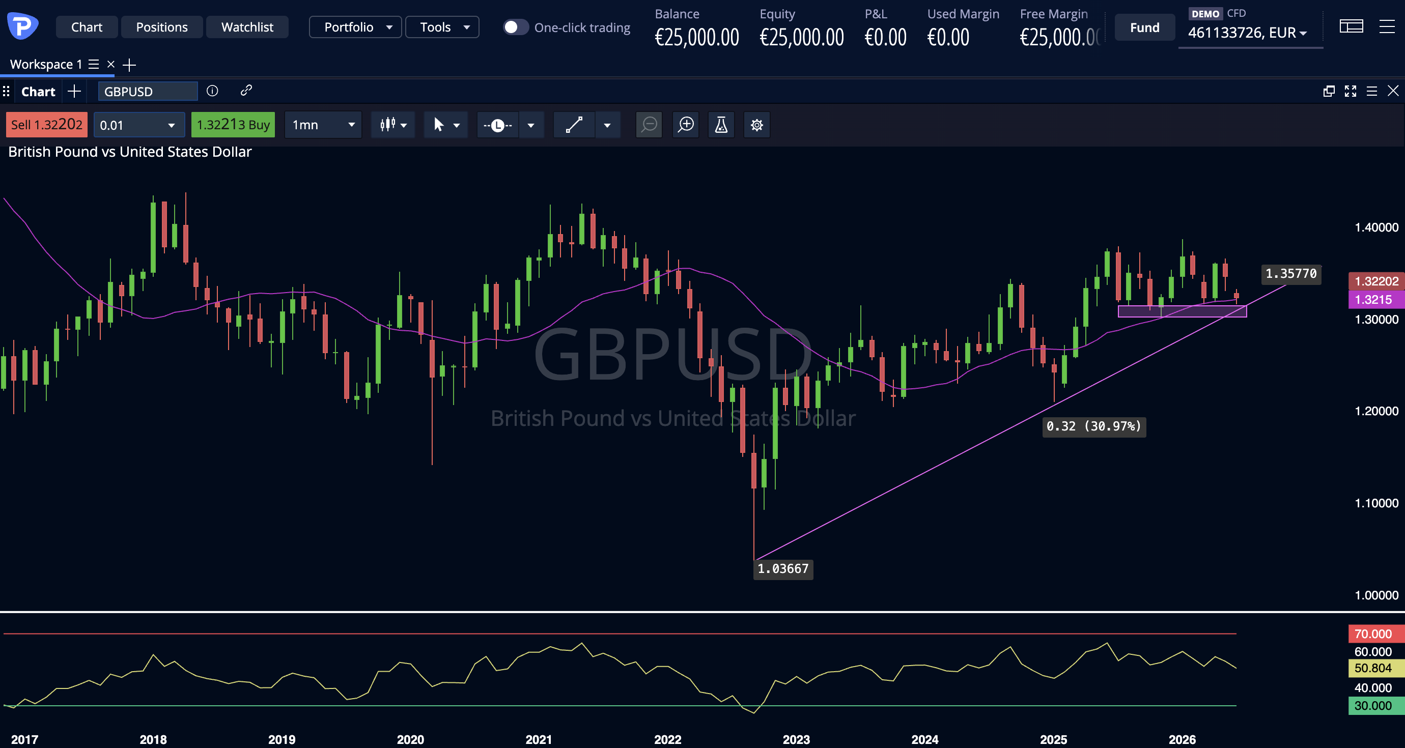Image resolution: width=1405 pixels, height=748 pixels.
Task: Open the 1mn timeframe dropdown
Action: coord(323,125)
